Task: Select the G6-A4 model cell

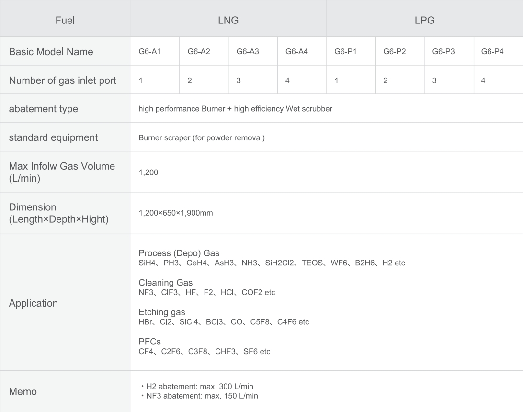Action: (x=302, y=51)
